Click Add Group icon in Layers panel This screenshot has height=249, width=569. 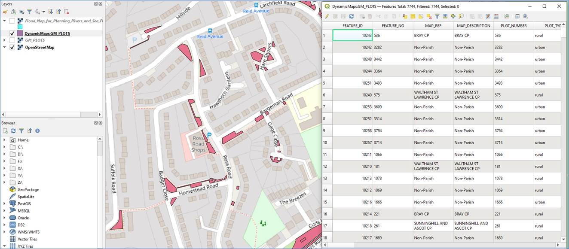pos(13,12)
